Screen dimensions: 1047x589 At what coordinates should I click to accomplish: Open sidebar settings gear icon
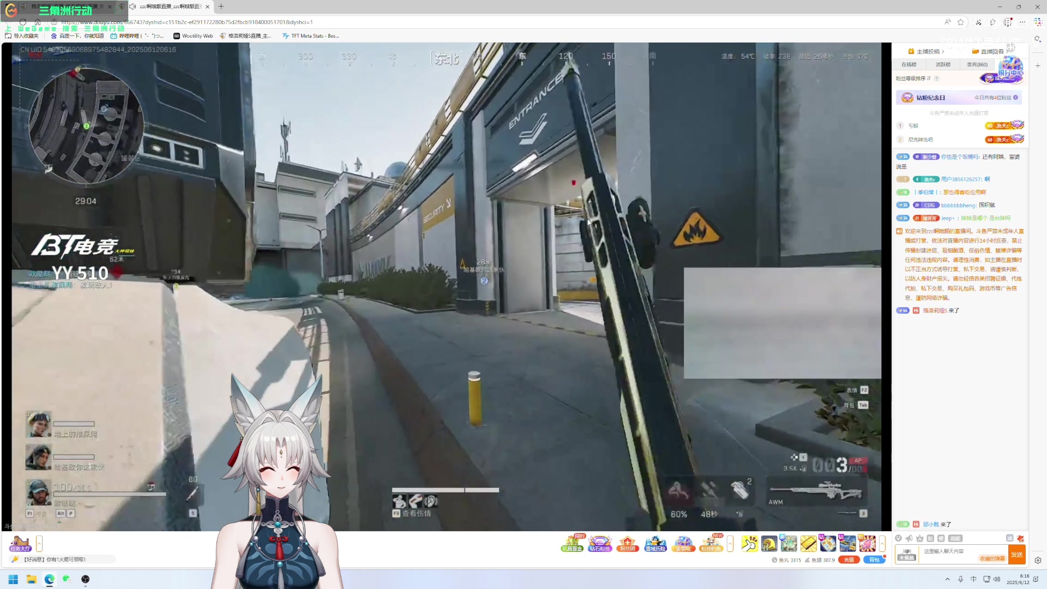pyautogui.click(x=1038, y=561)
